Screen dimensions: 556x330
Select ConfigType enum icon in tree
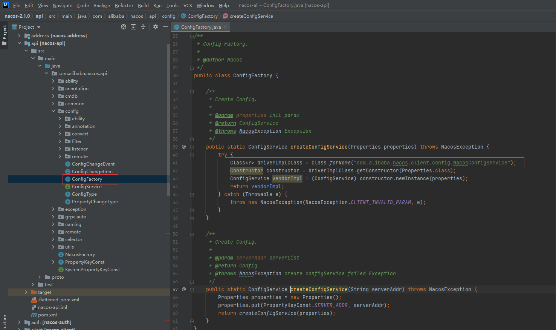68,194
